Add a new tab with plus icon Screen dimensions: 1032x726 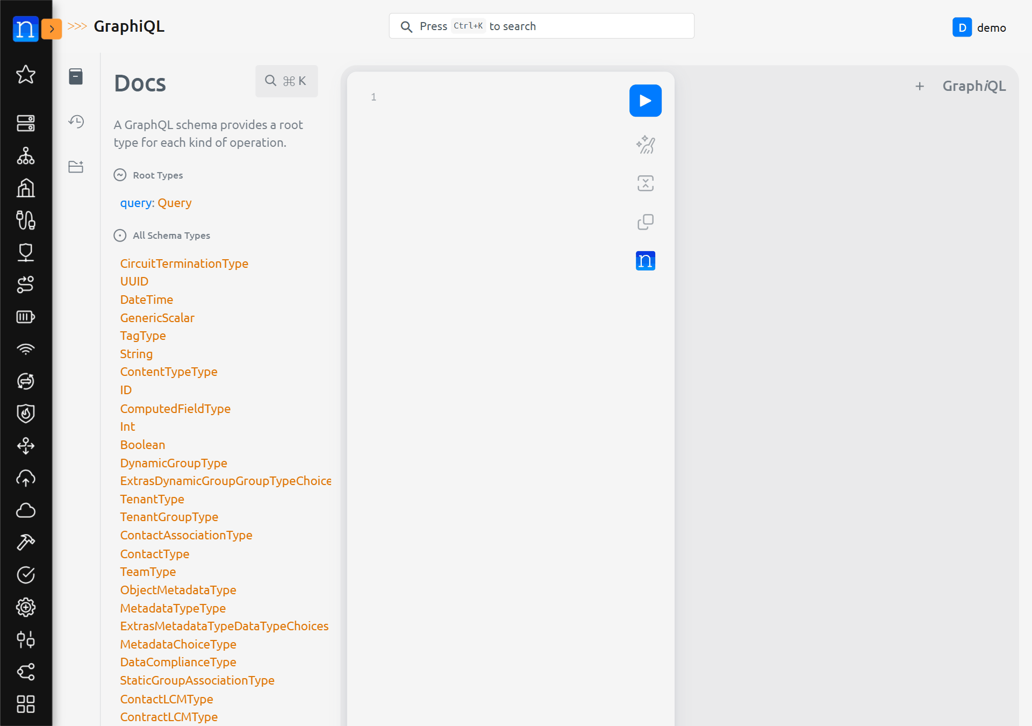(920, 86)
